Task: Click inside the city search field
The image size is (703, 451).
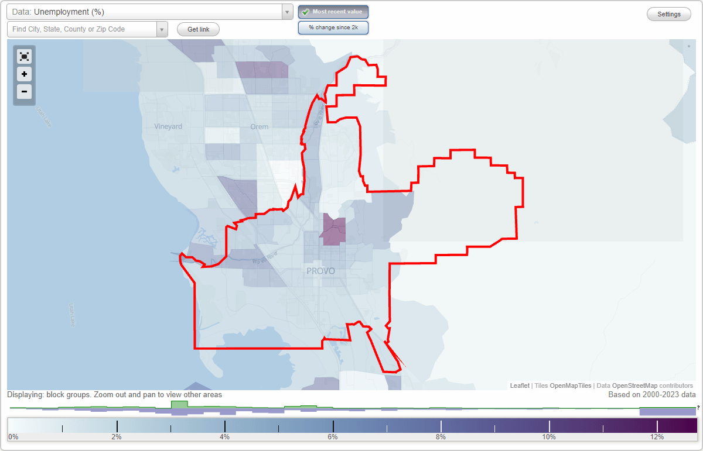Action: point(79,29)
